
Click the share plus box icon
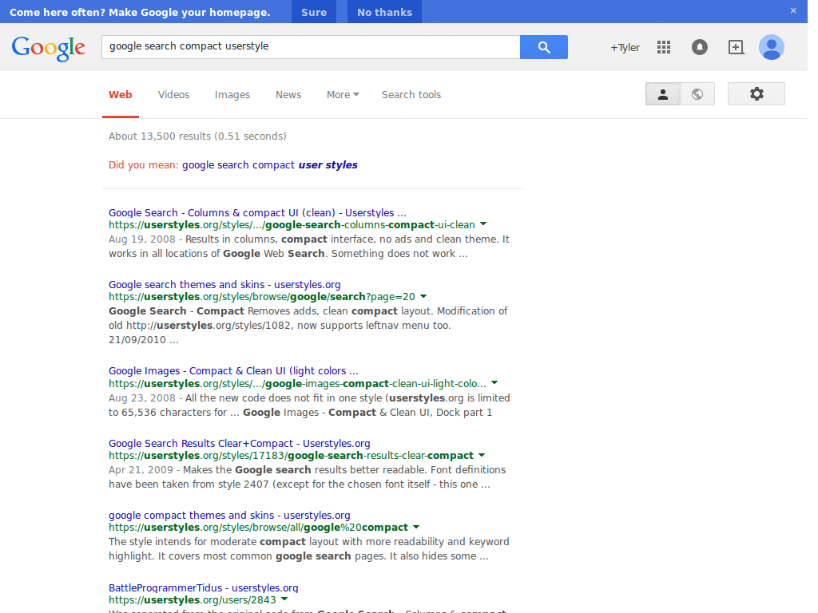point(736,47)
